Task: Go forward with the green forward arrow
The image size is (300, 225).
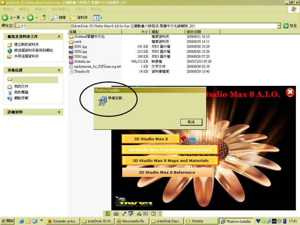Action: tap(30, 18)
